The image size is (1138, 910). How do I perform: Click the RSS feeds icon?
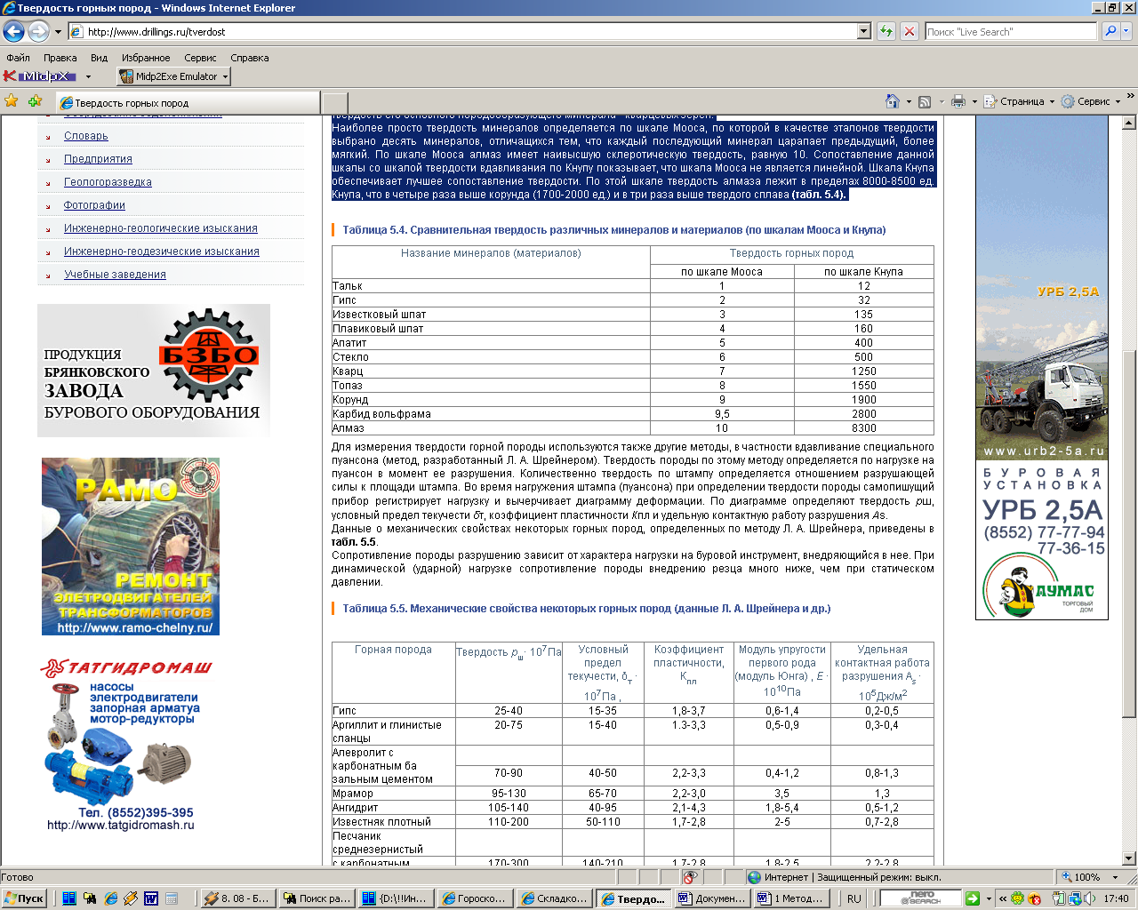pos(925,101)
